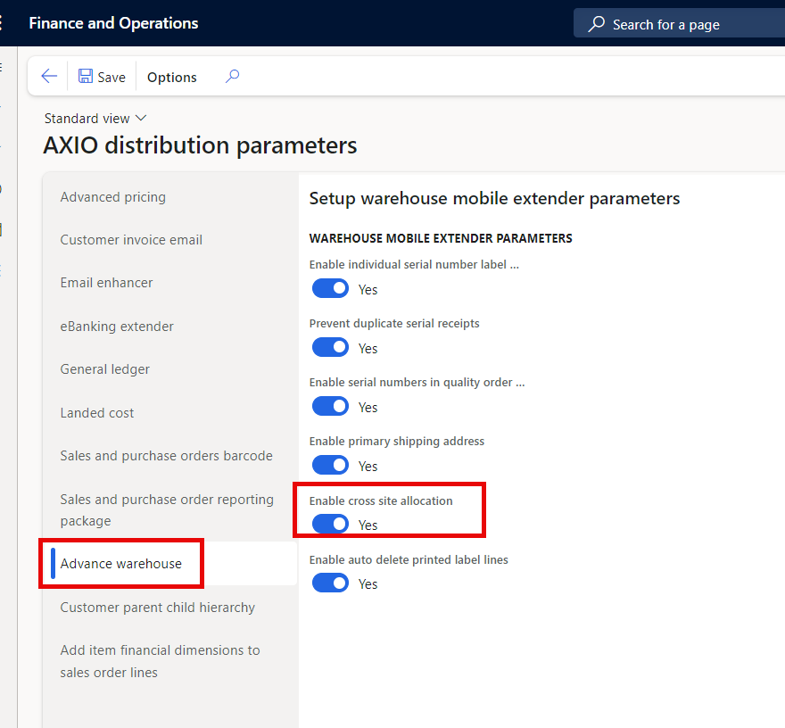This screenshot has width=785, height=728.
Task: Click the magnifier in the page search bar
Action: [597, 24]
